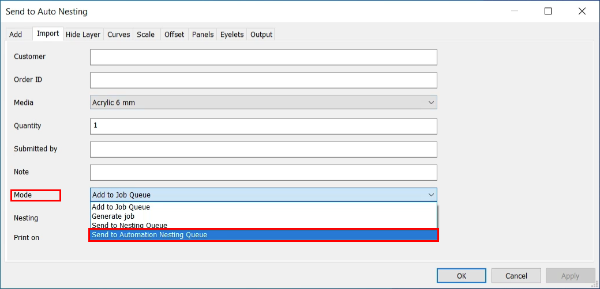This screenshot has width=600, height=289.
Task: Focus the Order ID input field
Action: pos(263,80)
